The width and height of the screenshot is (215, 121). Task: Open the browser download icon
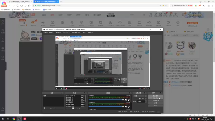209,6
